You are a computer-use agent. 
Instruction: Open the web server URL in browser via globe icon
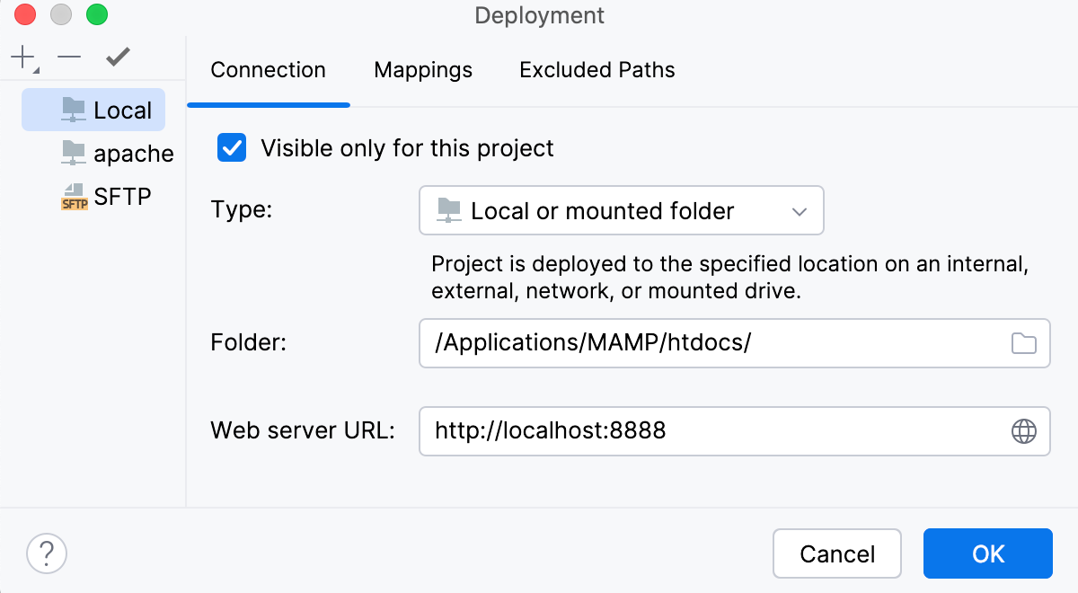click(1025, 431)
